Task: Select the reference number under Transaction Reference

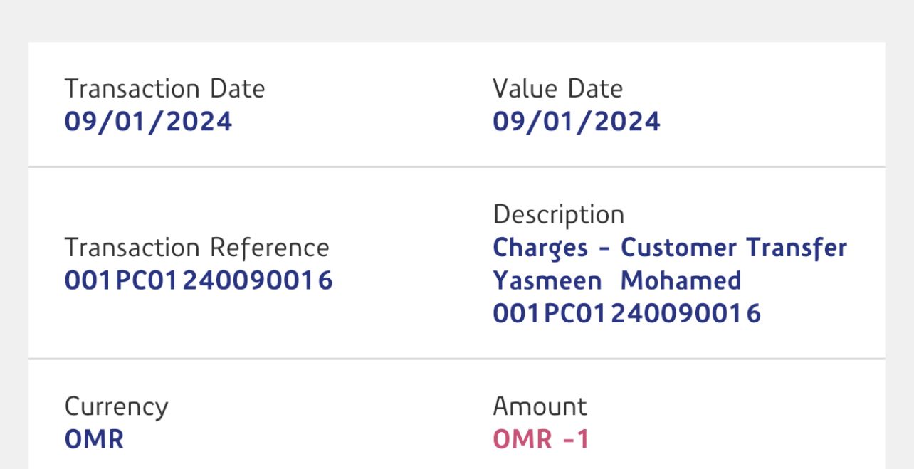Action: coord(199,280)
